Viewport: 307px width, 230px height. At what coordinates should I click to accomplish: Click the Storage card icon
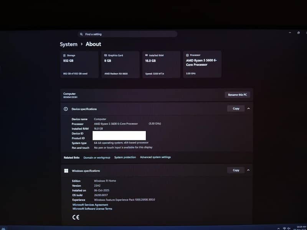point(64,55)
